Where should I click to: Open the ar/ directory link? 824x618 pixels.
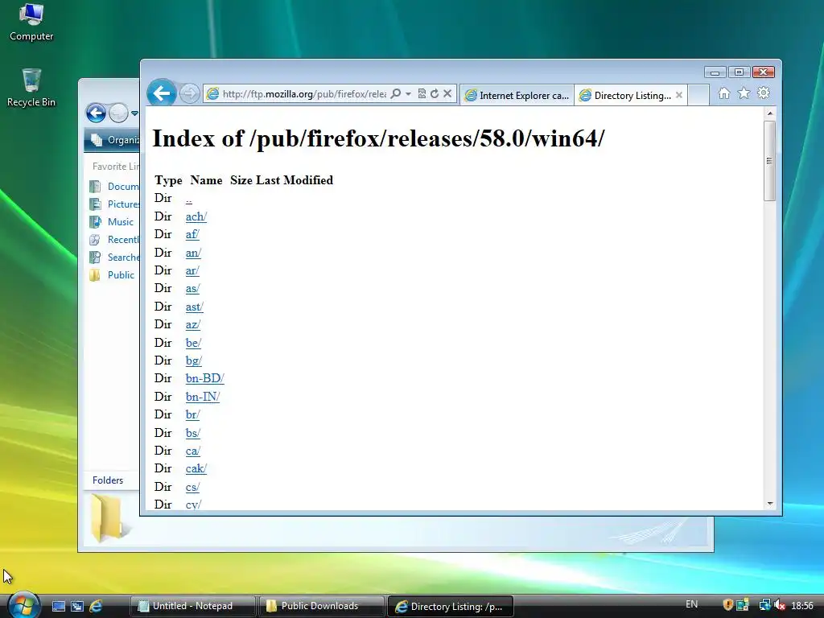[x=192, y=270]
